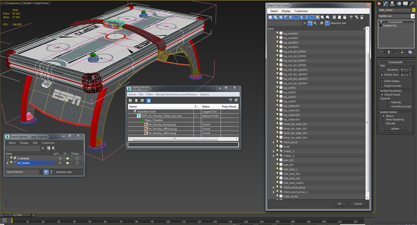Open Paths menu in Asset Tracking

[x=150, y=94]
